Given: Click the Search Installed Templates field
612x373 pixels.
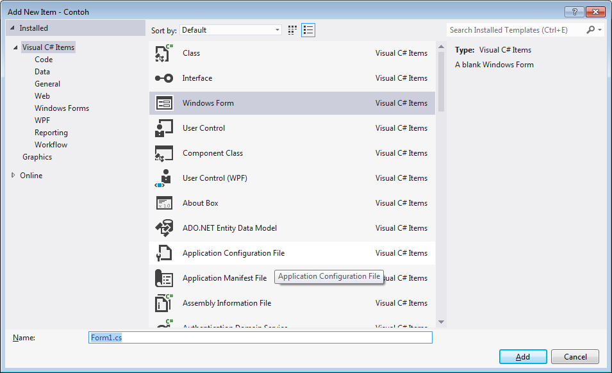Looking at the screenshot, I should pos(516,30).
